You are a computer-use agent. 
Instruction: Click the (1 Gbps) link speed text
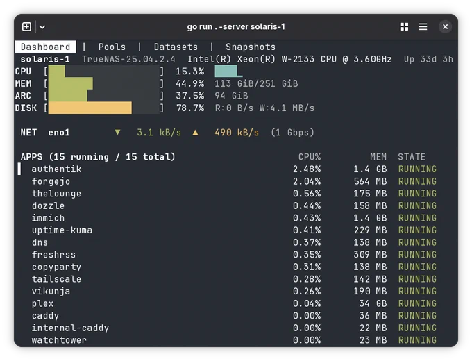click(292, 133)
